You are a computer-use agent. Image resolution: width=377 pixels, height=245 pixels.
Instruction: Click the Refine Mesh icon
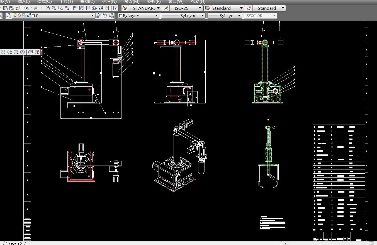23,52
